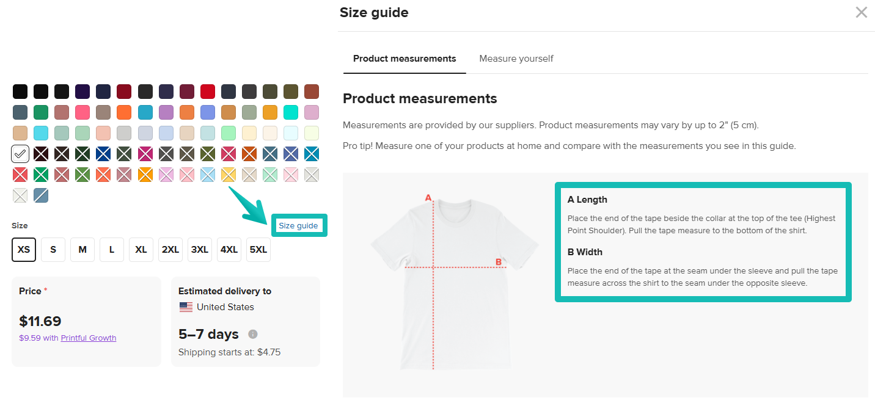
Task: Select the turquoise swatch at the end of row two
Action: click(290, 112)
